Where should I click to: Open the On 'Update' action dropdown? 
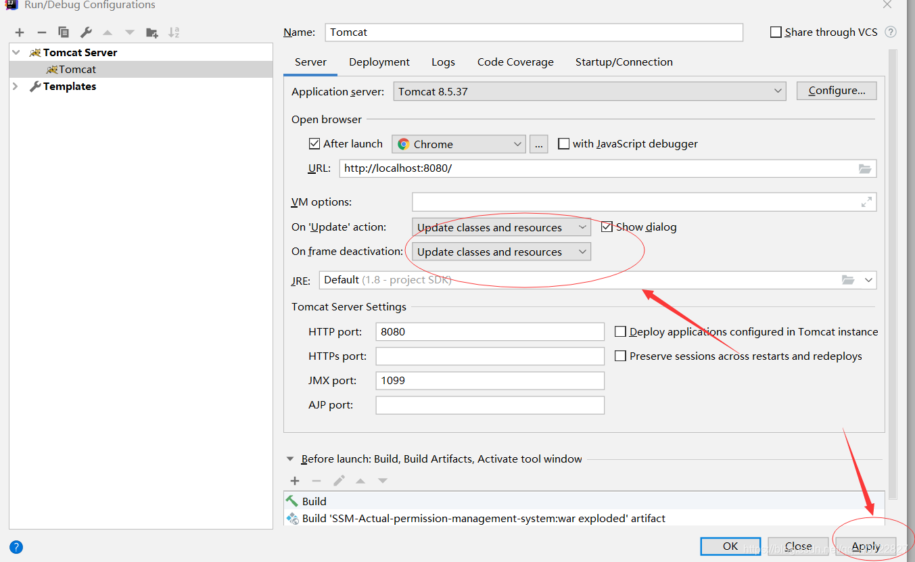click(x=501, y=227)
